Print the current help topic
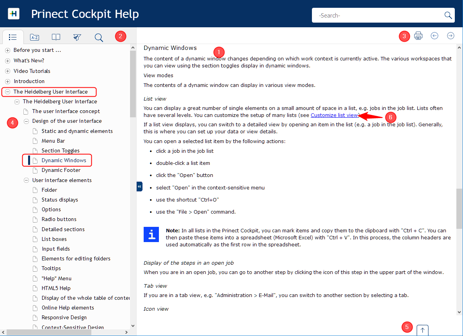Viewport: 463px width, 336px height. click(418, 36)
